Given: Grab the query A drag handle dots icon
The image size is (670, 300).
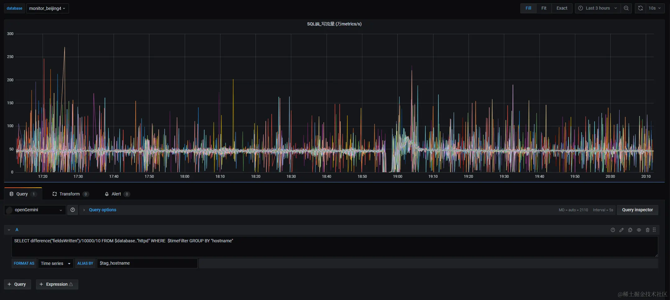Looking at the screenshot, I should (x=654, y=230).
